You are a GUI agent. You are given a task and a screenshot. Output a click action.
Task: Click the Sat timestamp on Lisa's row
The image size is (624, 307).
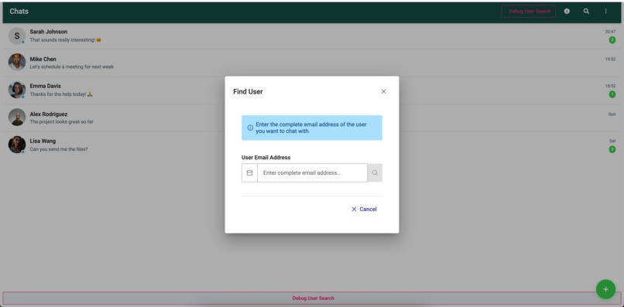coord(612,141)
